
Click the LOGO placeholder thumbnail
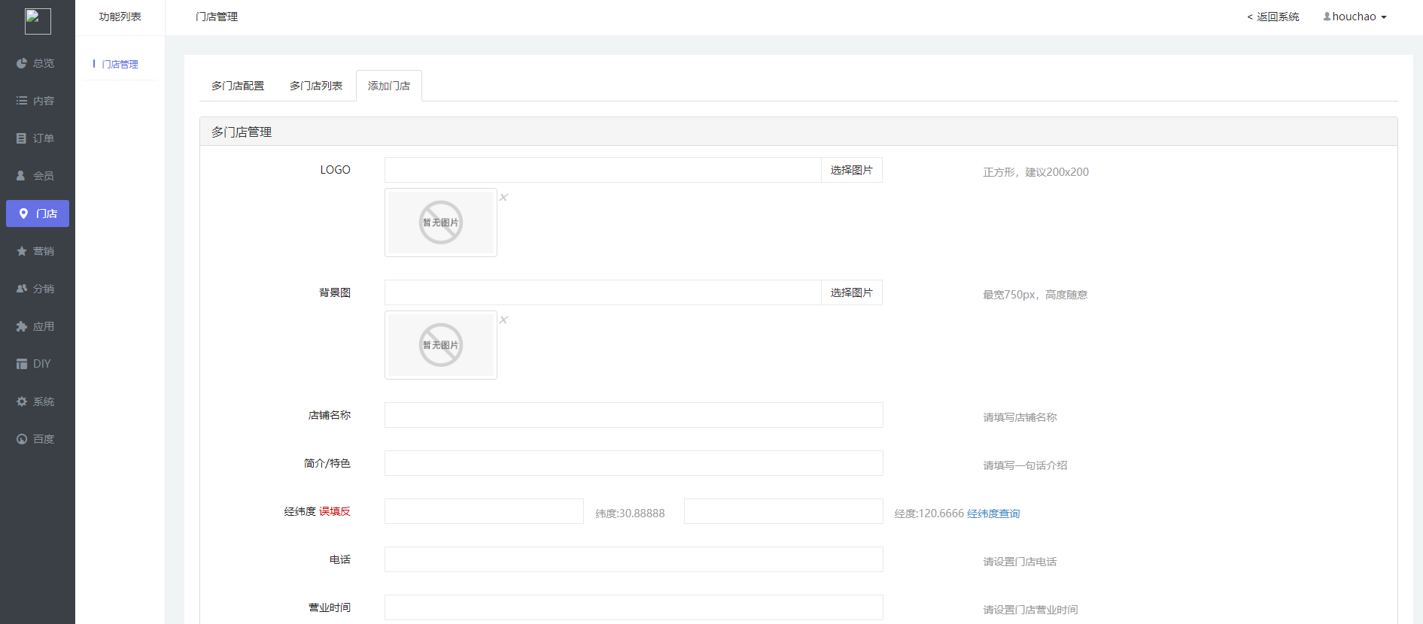coord(441,223)
